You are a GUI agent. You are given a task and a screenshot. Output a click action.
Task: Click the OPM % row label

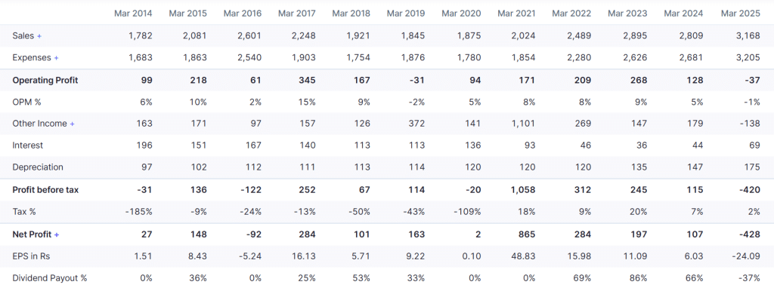pyautogui.click(x=27, y=102)
